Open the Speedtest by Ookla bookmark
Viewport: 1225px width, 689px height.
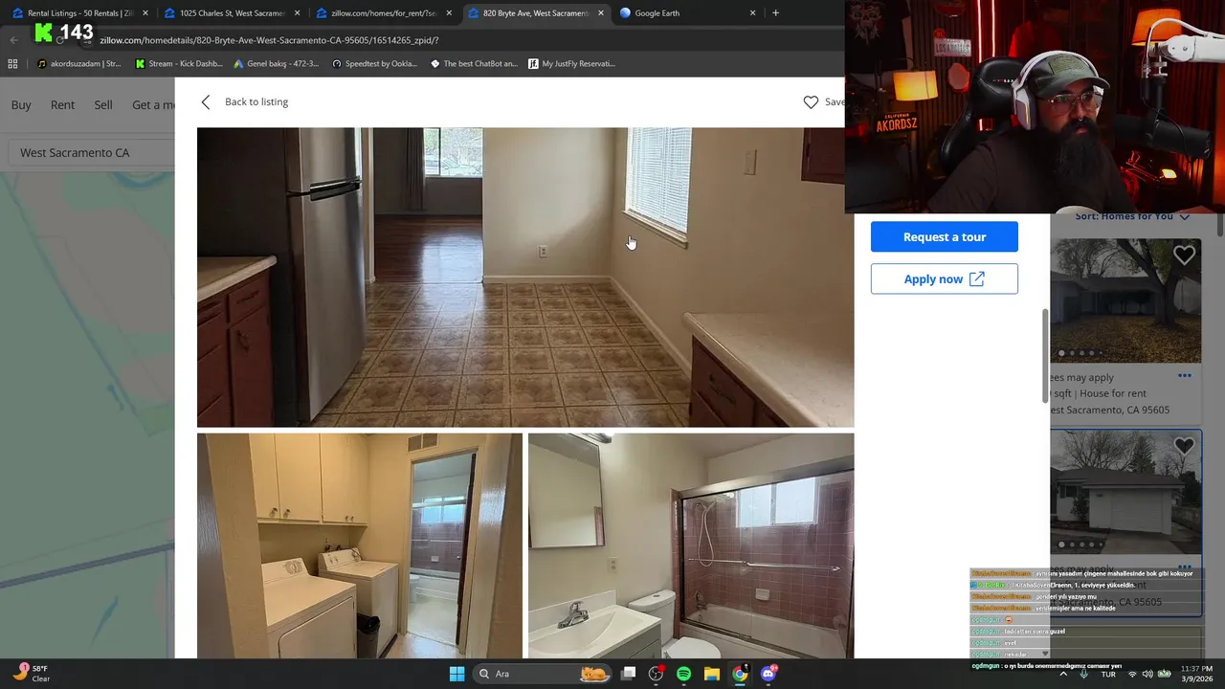[374, 64]
